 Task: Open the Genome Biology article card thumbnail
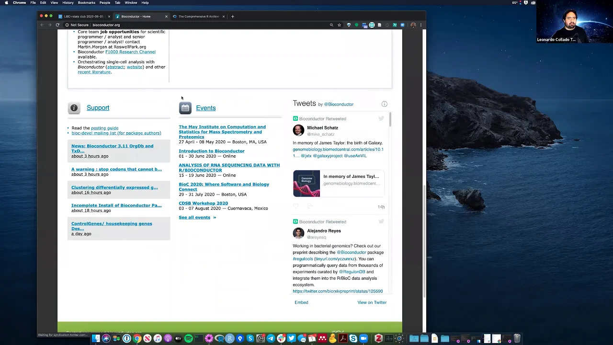306,184
